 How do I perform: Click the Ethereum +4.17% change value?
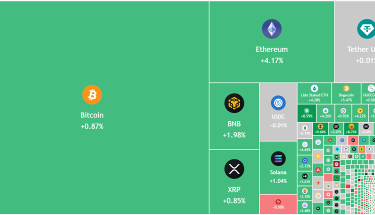[271, 60]
